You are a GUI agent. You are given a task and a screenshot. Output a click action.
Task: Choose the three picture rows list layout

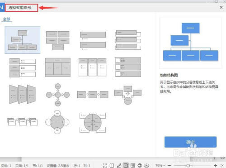point(128,67)
